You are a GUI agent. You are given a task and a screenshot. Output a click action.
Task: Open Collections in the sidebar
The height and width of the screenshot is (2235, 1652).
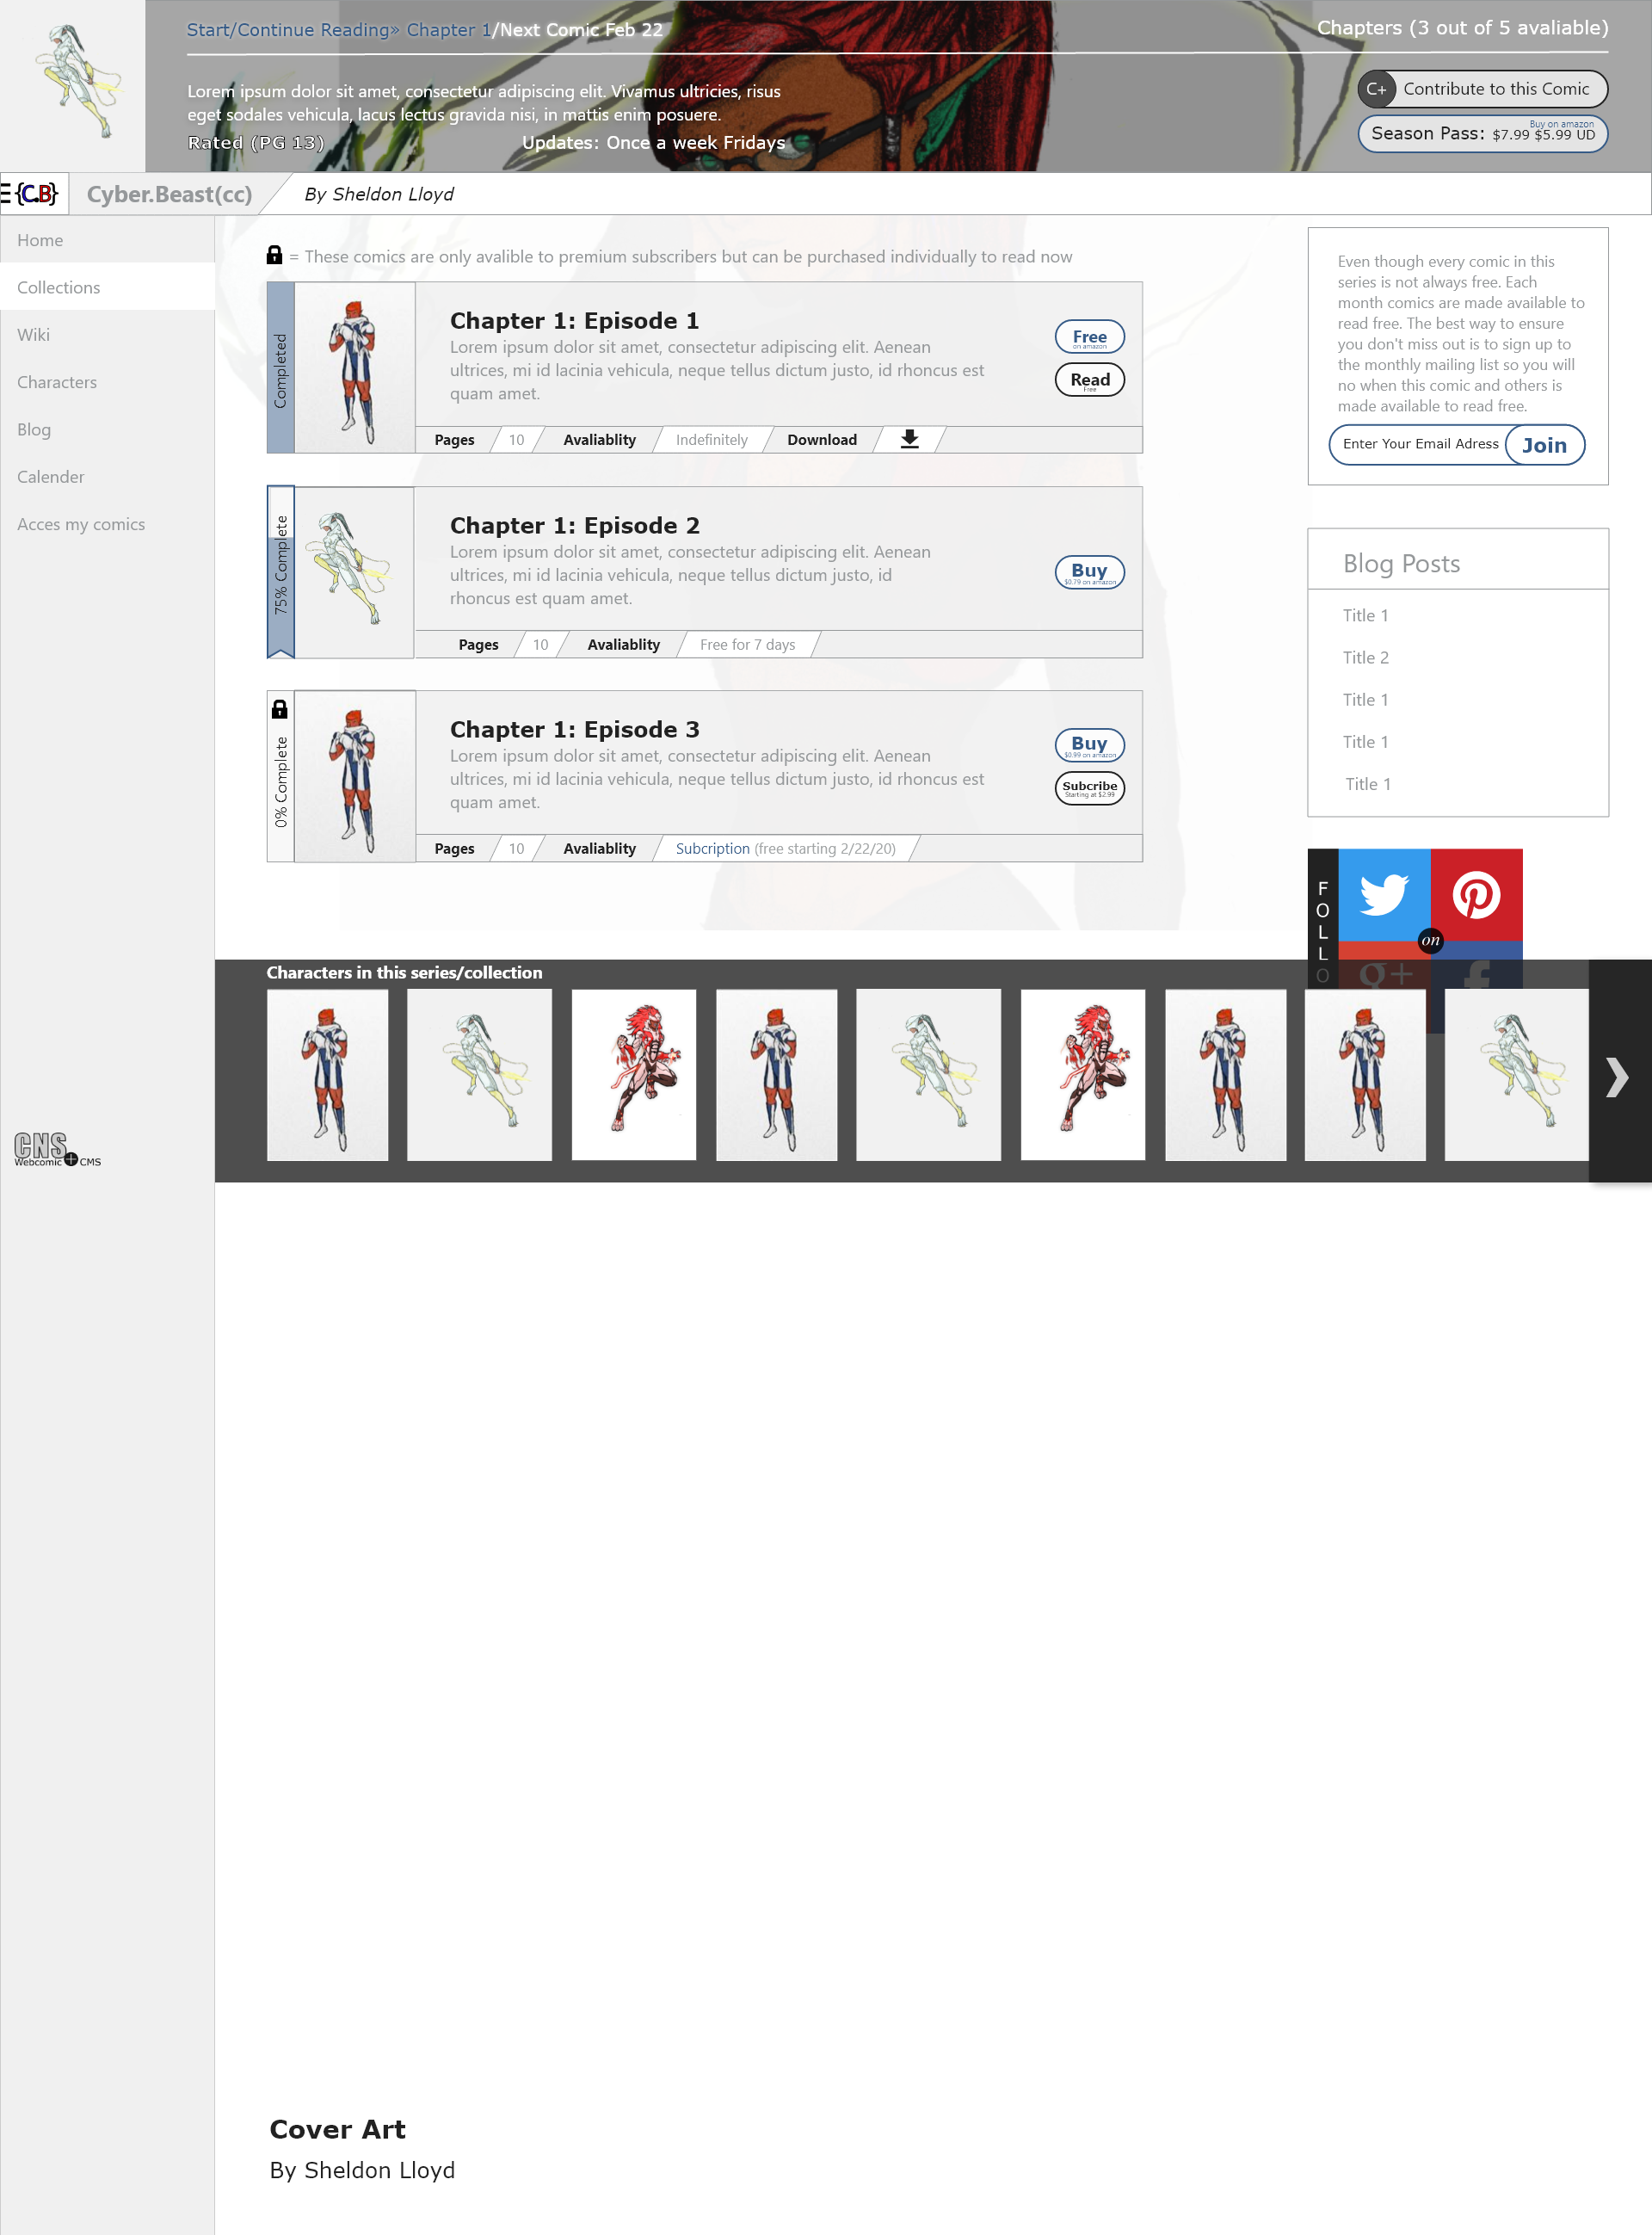pos(59,287)
